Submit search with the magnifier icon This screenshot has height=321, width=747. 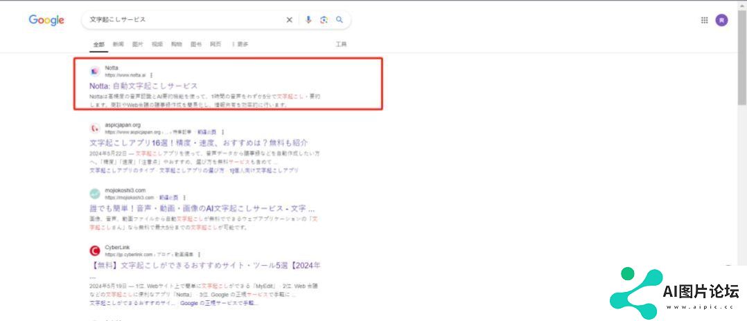click(x=340, y=20)
